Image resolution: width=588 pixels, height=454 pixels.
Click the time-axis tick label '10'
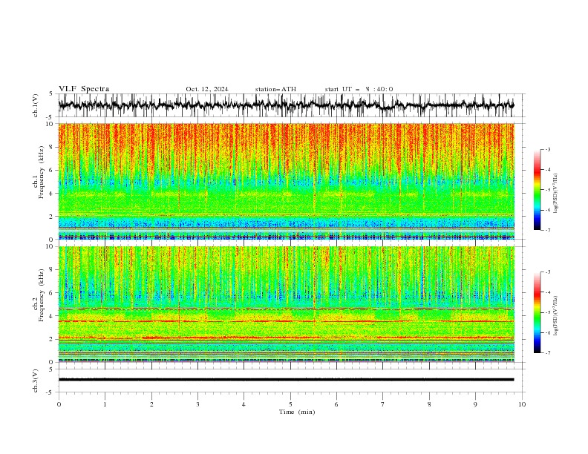[522, 404]
